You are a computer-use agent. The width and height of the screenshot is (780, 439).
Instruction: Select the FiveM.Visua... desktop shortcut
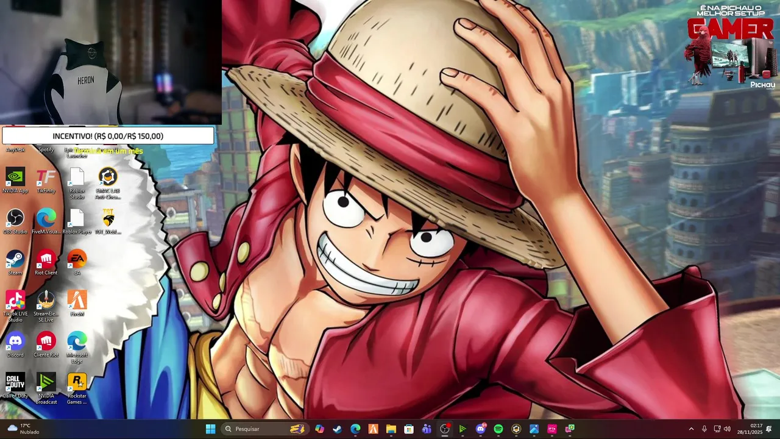click(46, 221)
